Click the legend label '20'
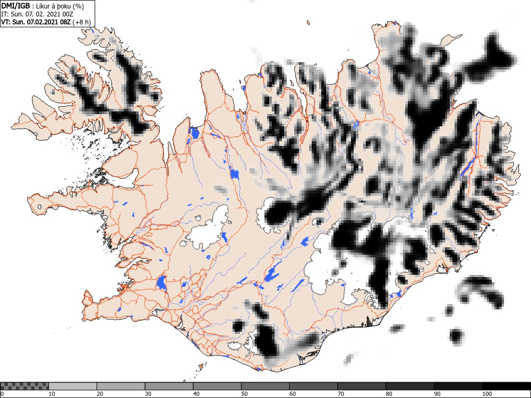Image resolution: width=531 pixels, height=398 pixels. (100, 394)
